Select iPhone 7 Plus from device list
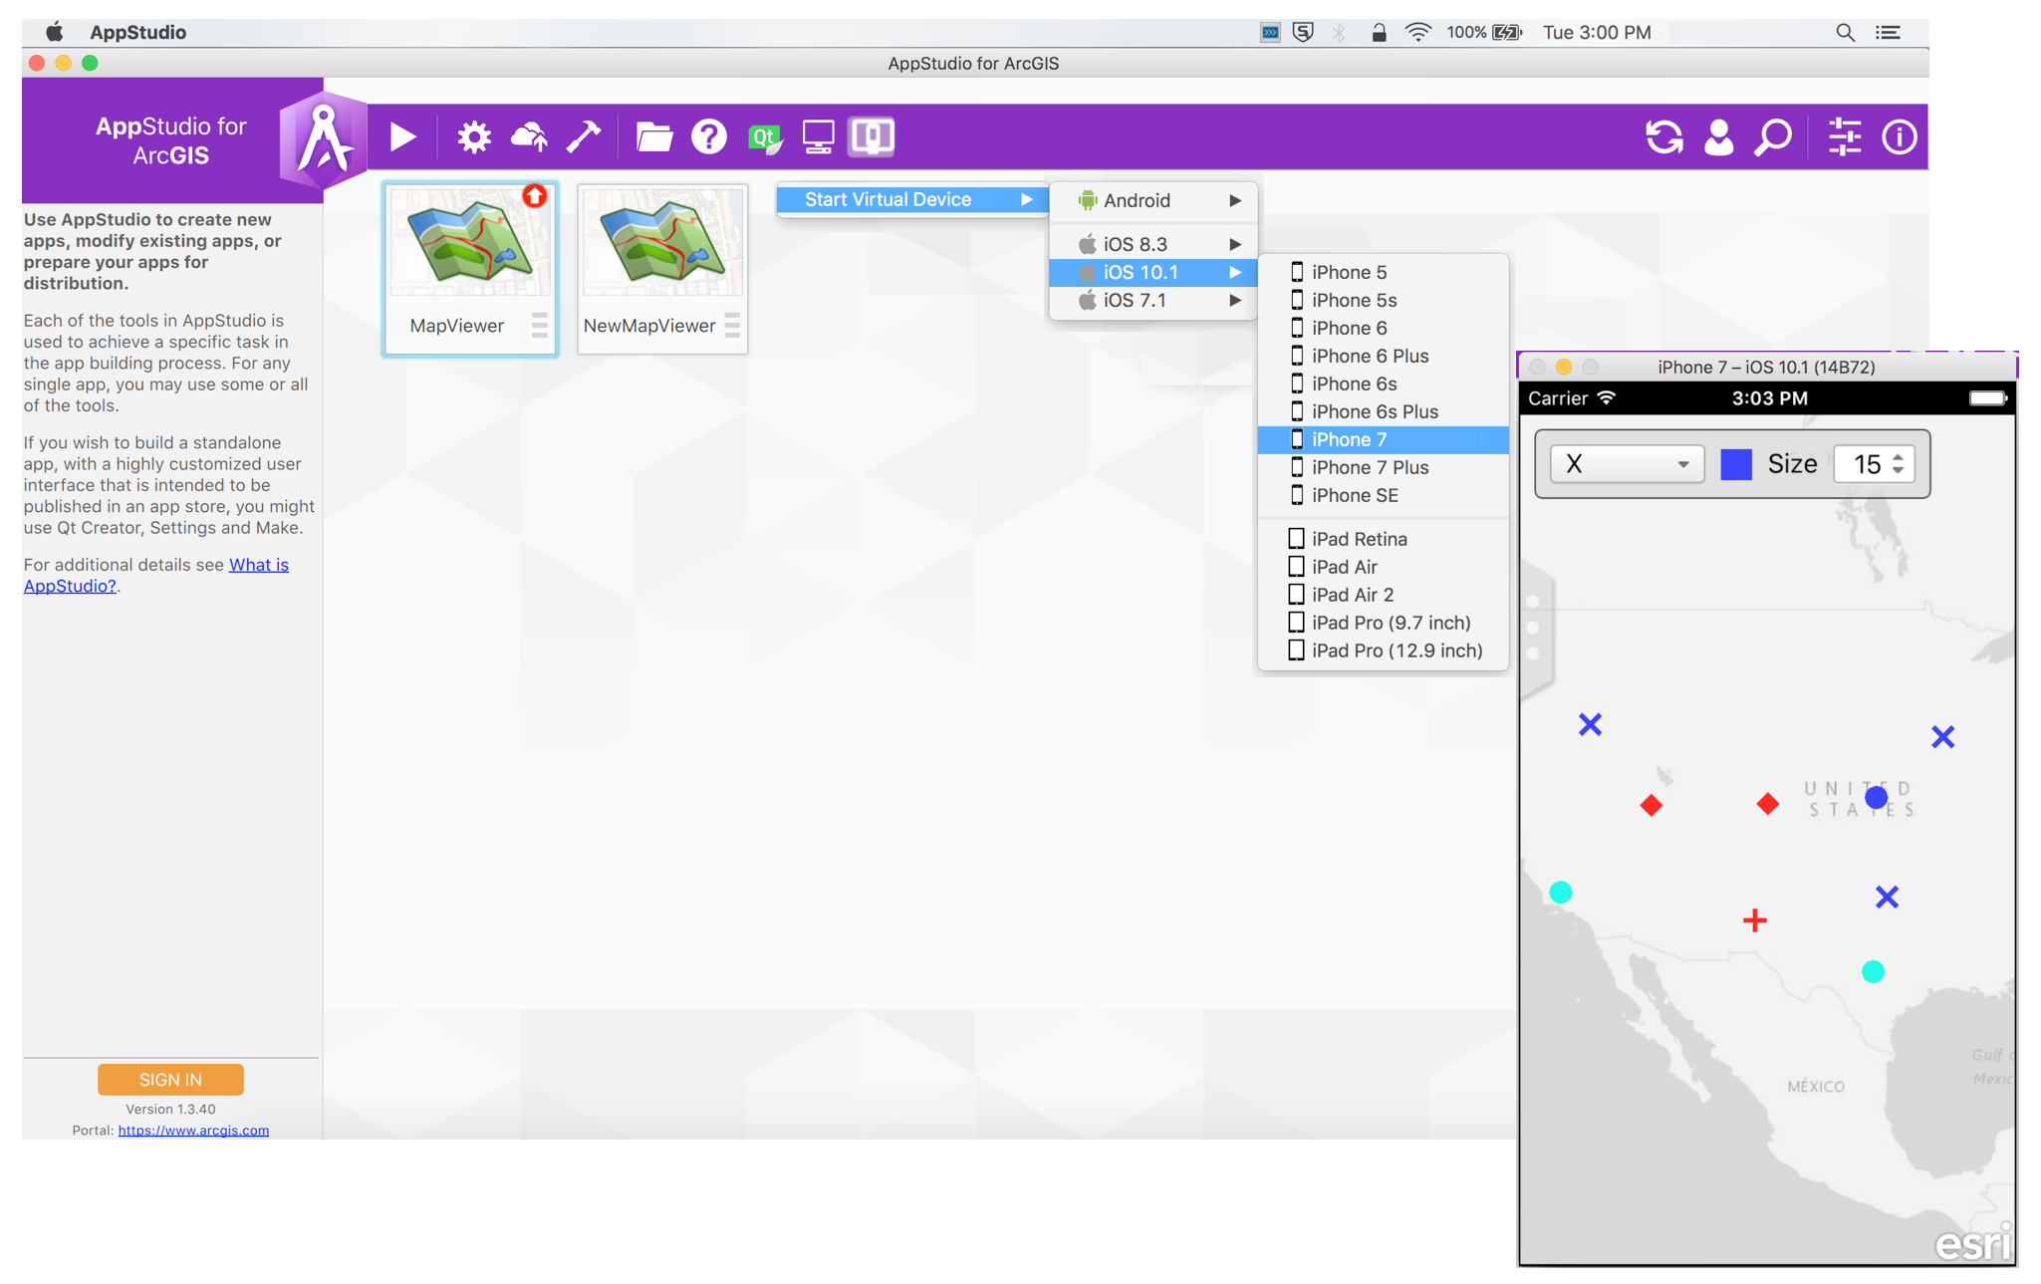 pyautogui.click(x=1370, y=467)
